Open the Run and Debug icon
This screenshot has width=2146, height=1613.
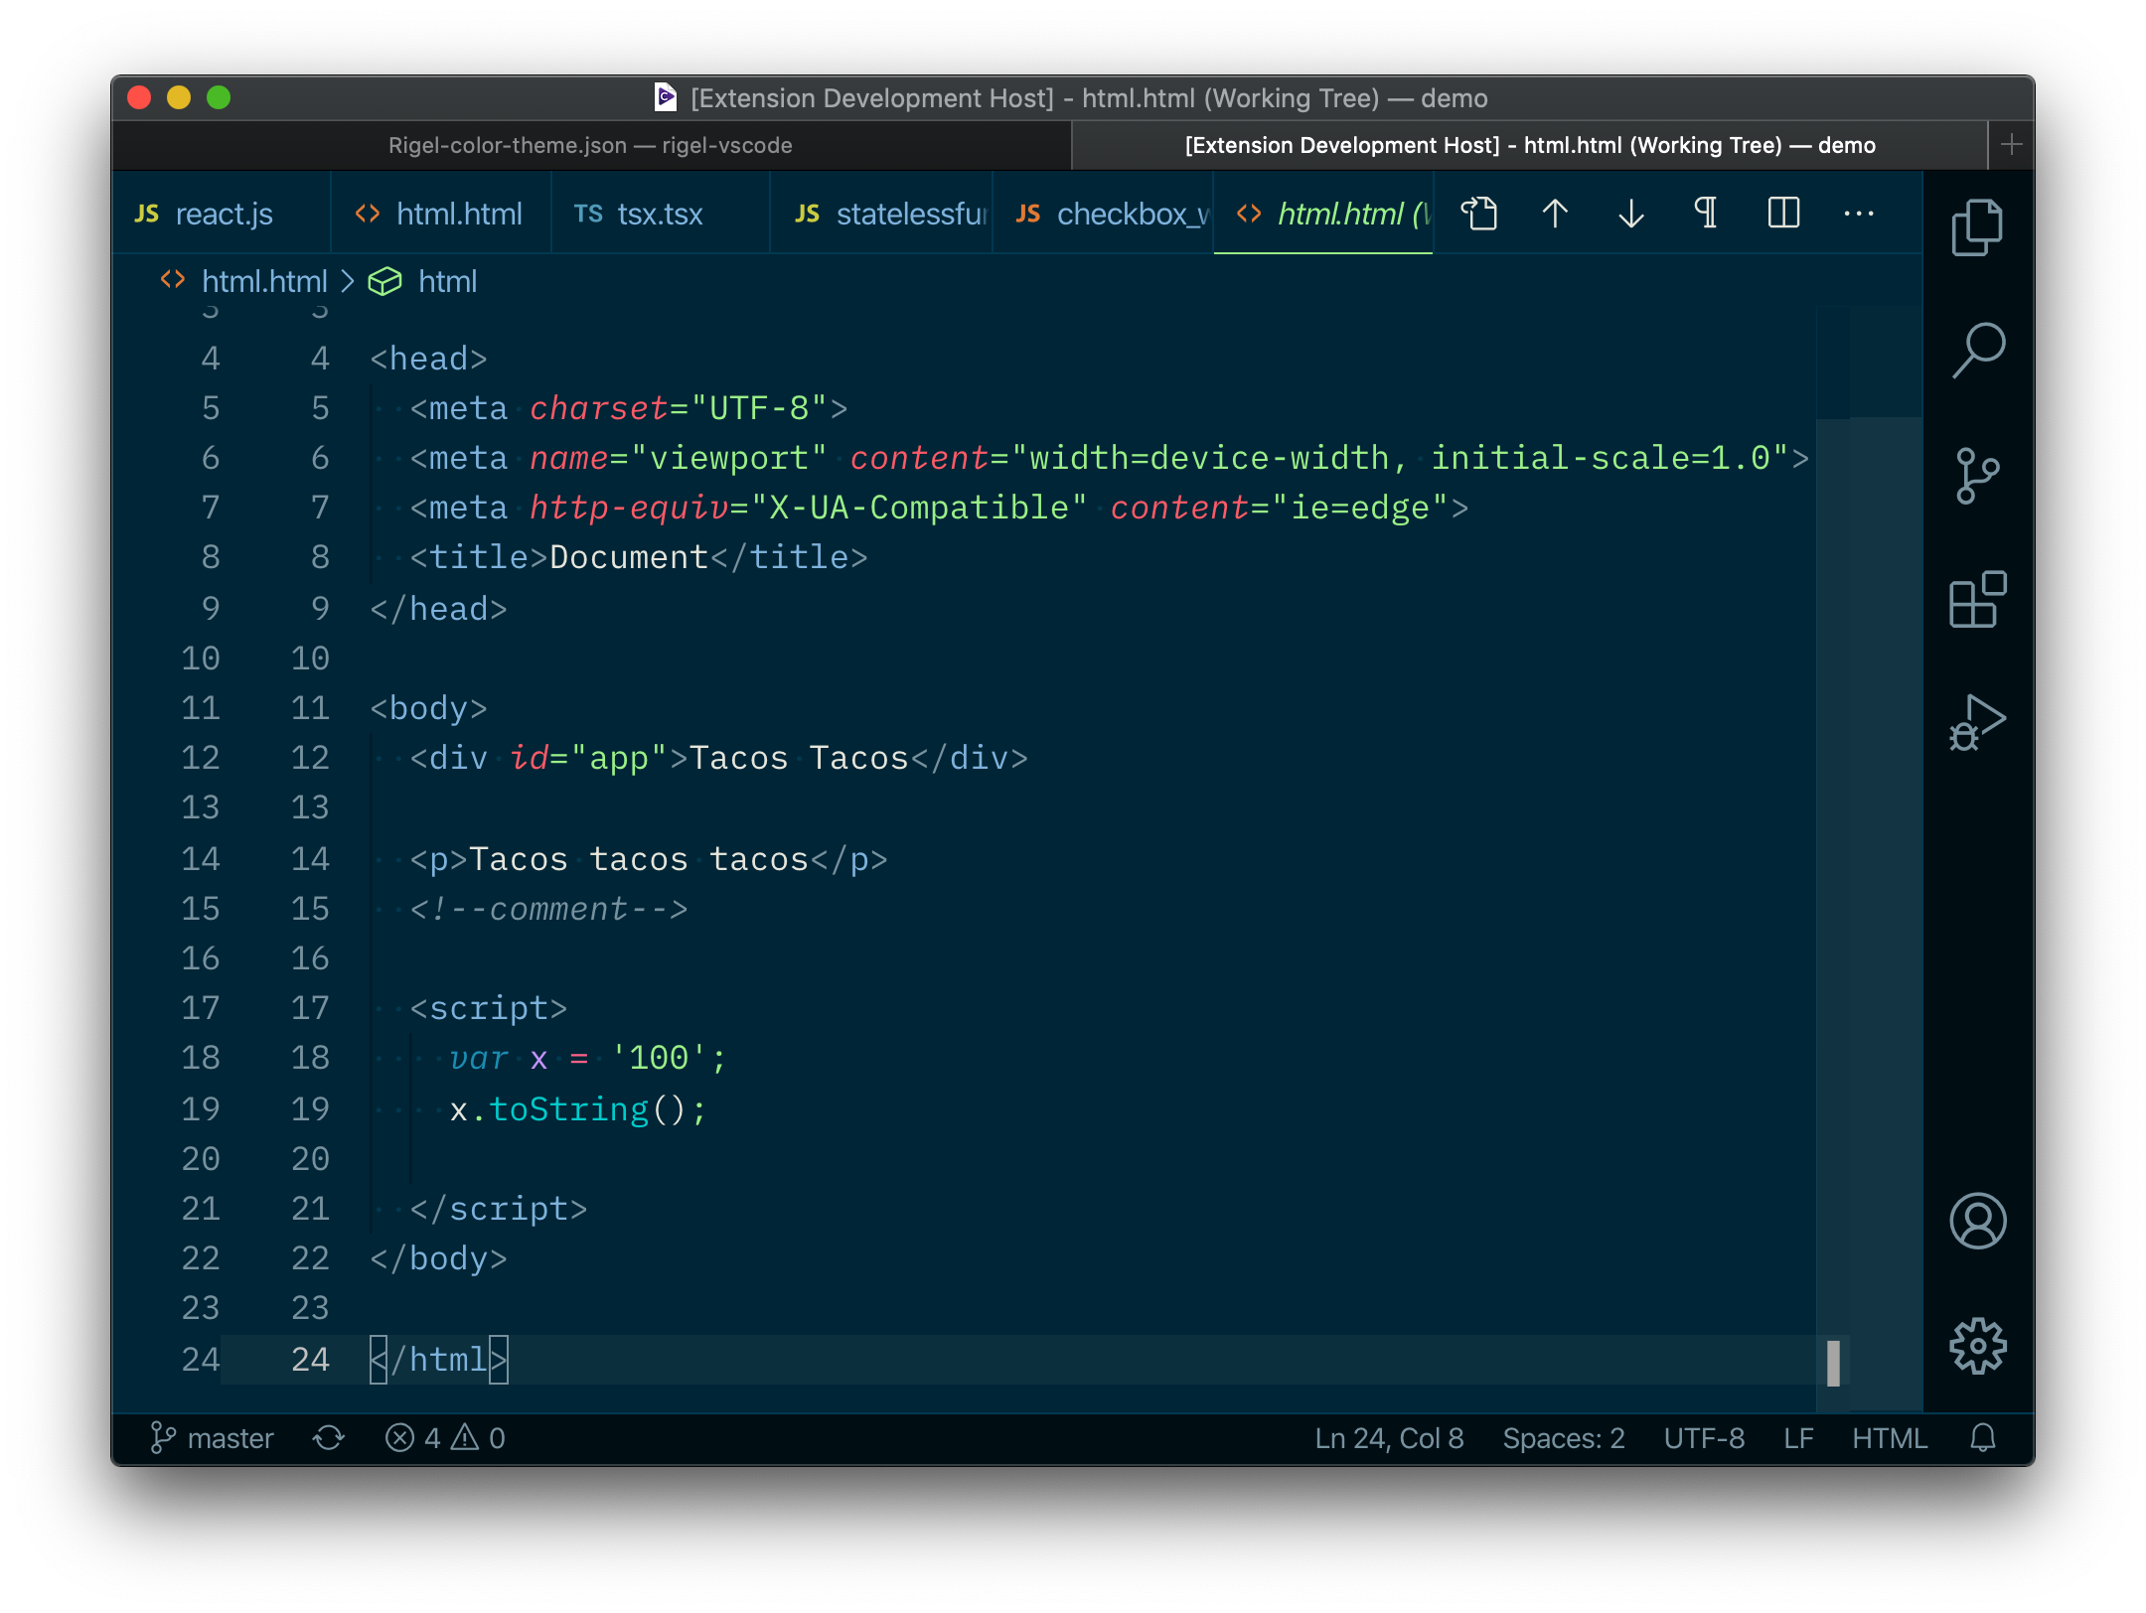(1977, 722)
